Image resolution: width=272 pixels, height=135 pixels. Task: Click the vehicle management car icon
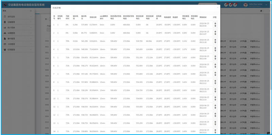5,33
